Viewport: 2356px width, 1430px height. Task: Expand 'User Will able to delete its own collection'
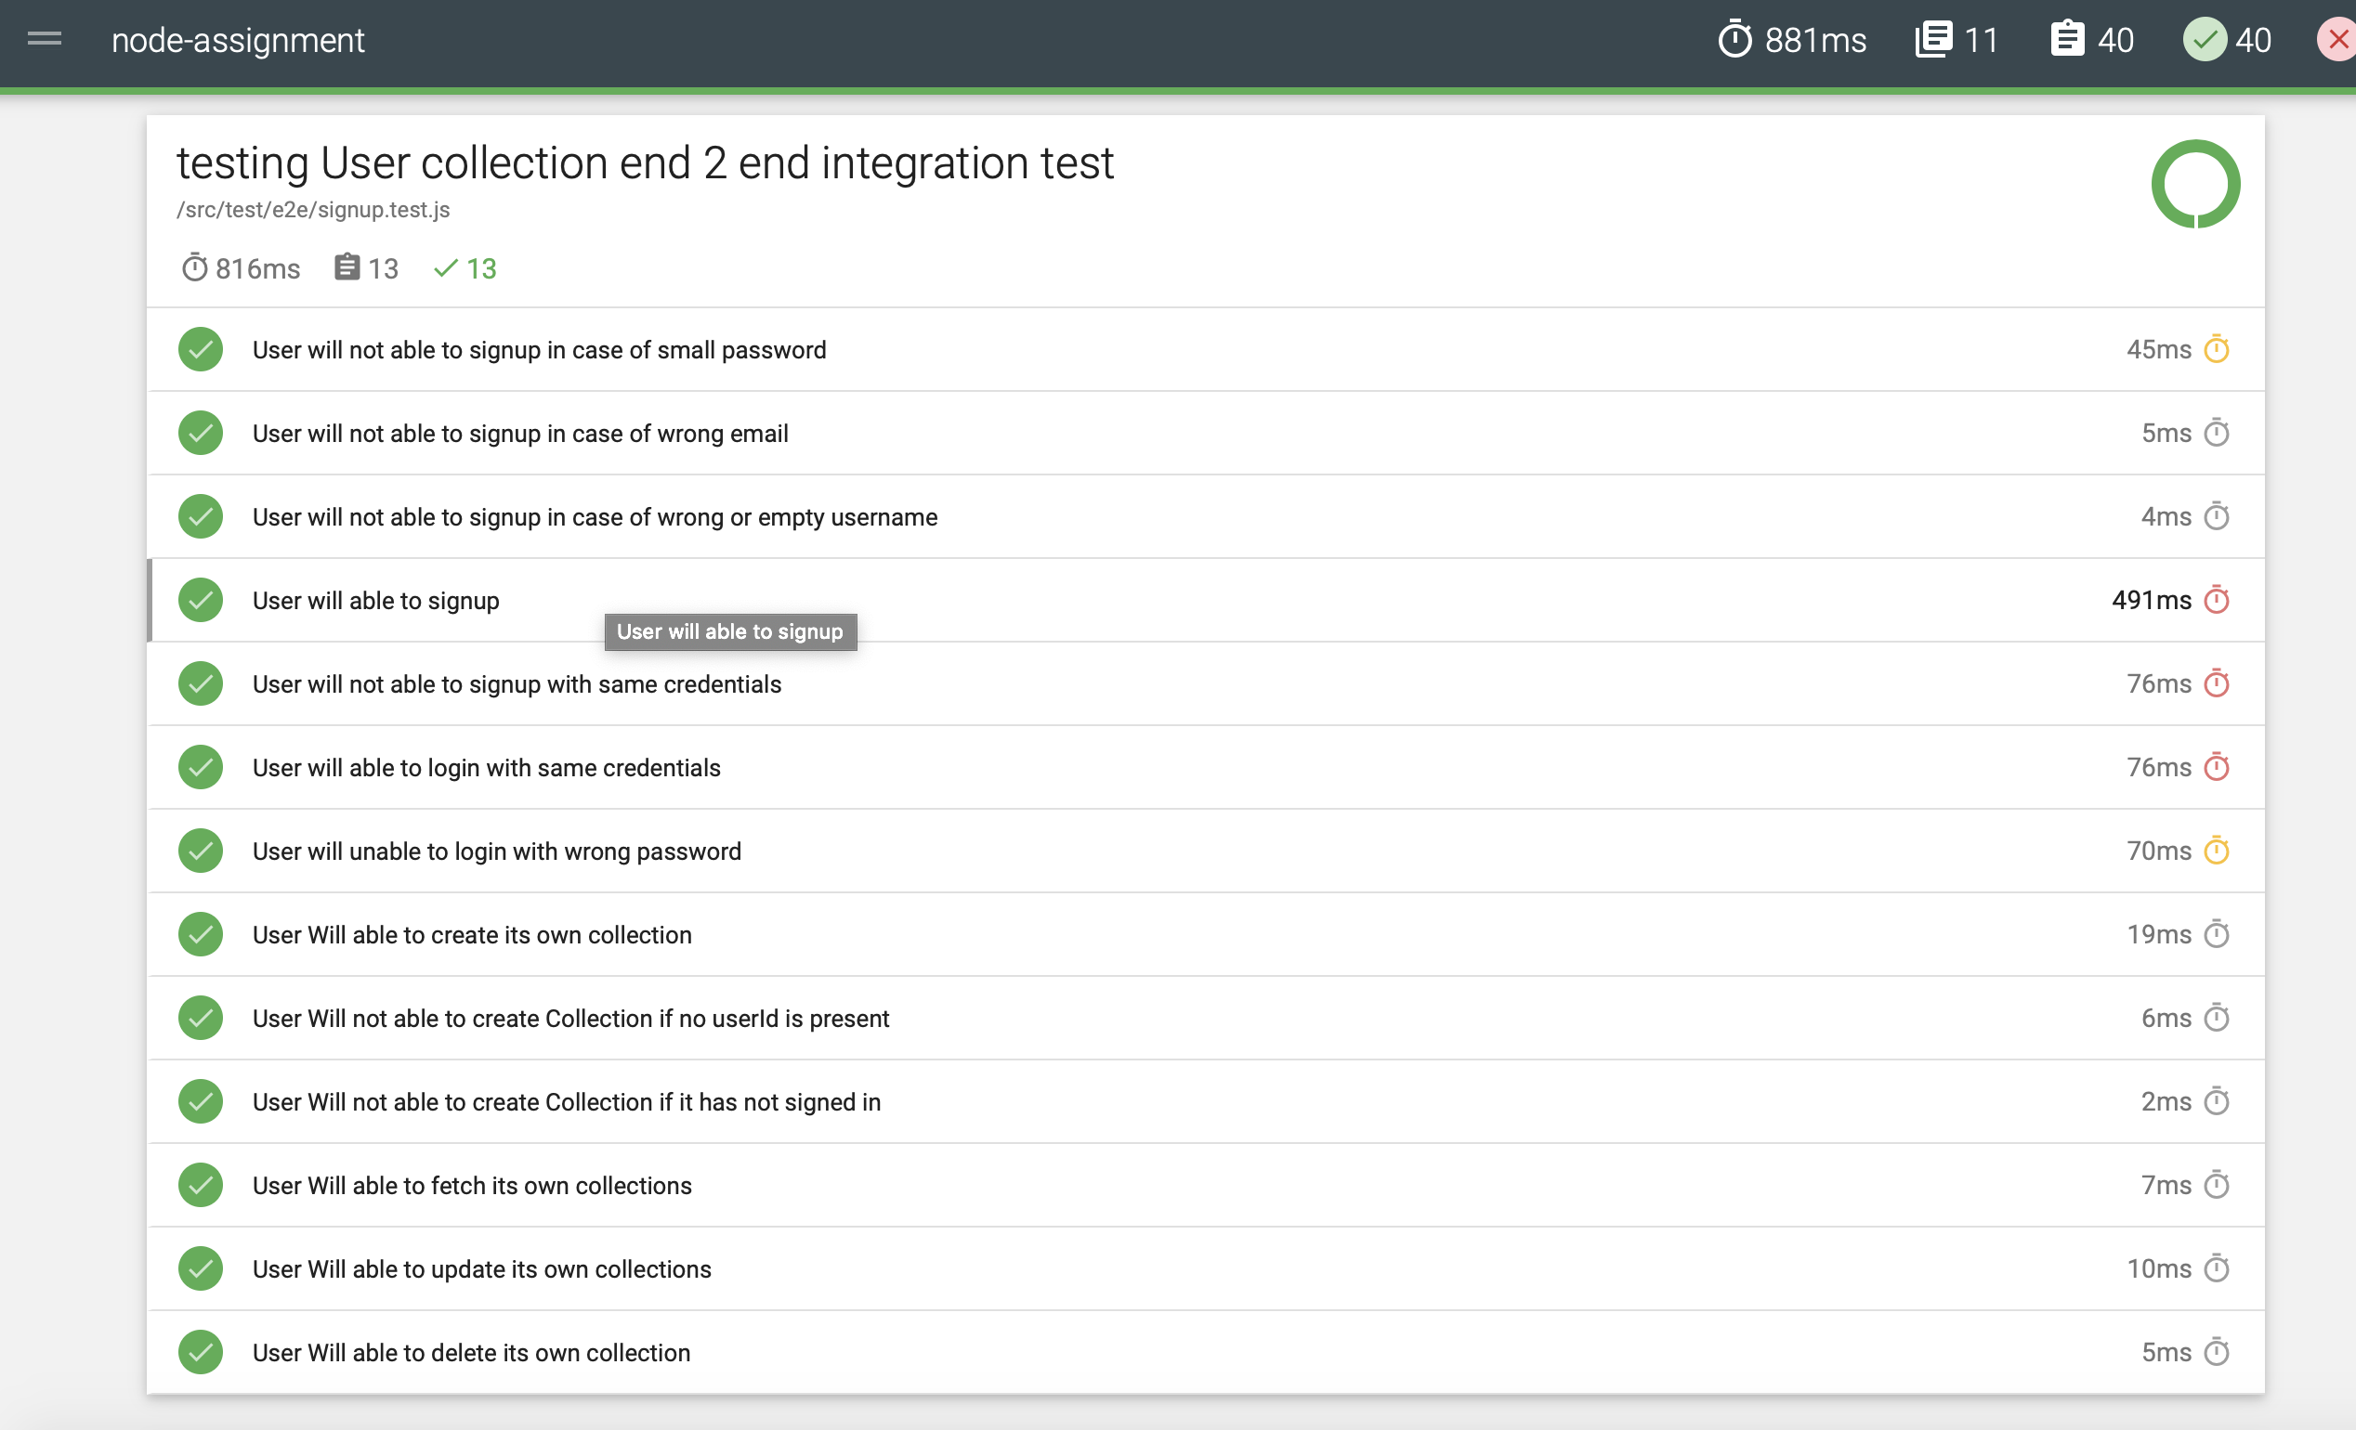pyautogui.click(x=470, y=1353)
